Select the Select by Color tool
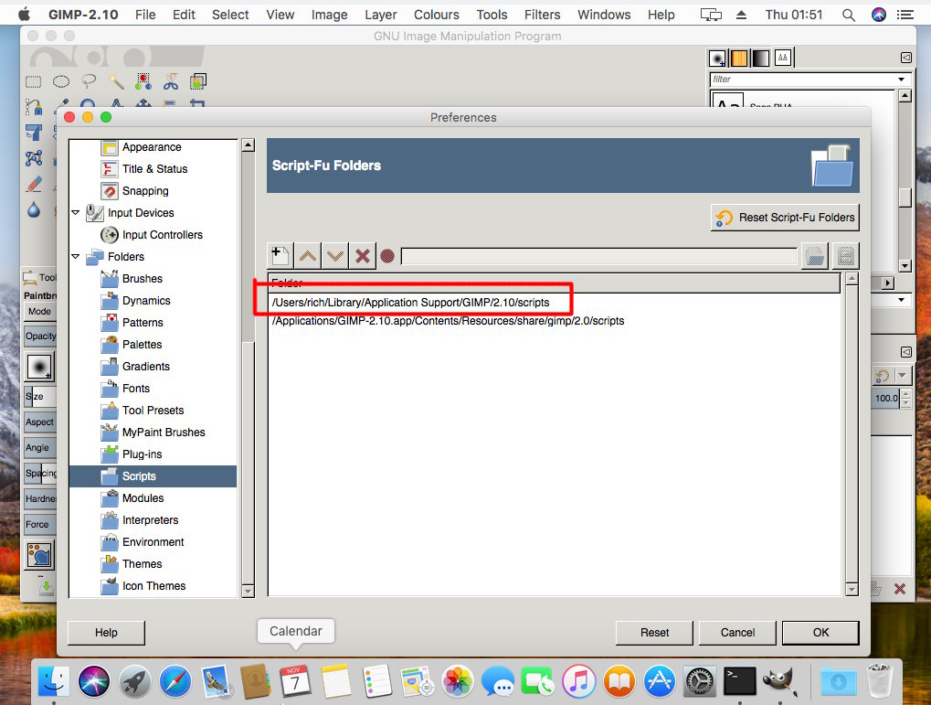Screen dimensions: 931x705 tap(143, 81)
